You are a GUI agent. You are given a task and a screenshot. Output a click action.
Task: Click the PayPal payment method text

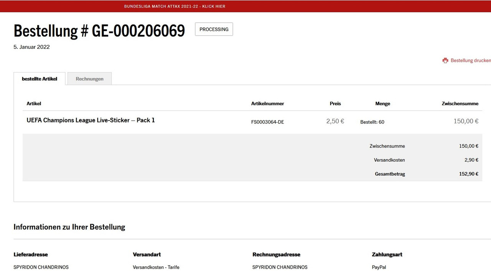(379, 267)
